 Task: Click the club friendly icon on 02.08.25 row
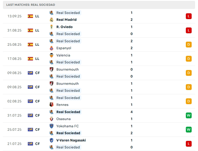[x=30, y=101]
